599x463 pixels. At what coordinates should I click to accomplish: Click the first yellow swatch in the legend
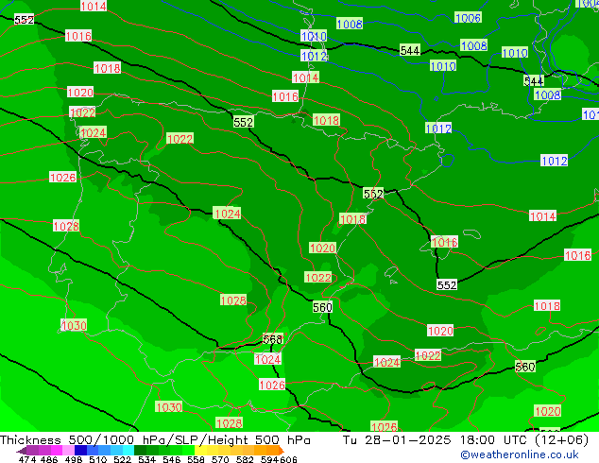(200, 450)
